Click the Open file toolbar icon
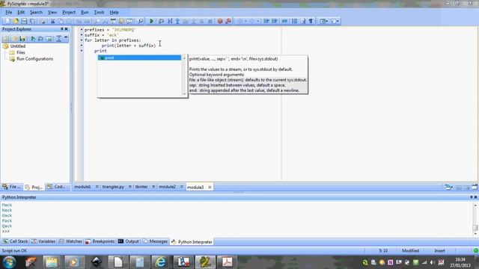479x269 pixels. 16,21
